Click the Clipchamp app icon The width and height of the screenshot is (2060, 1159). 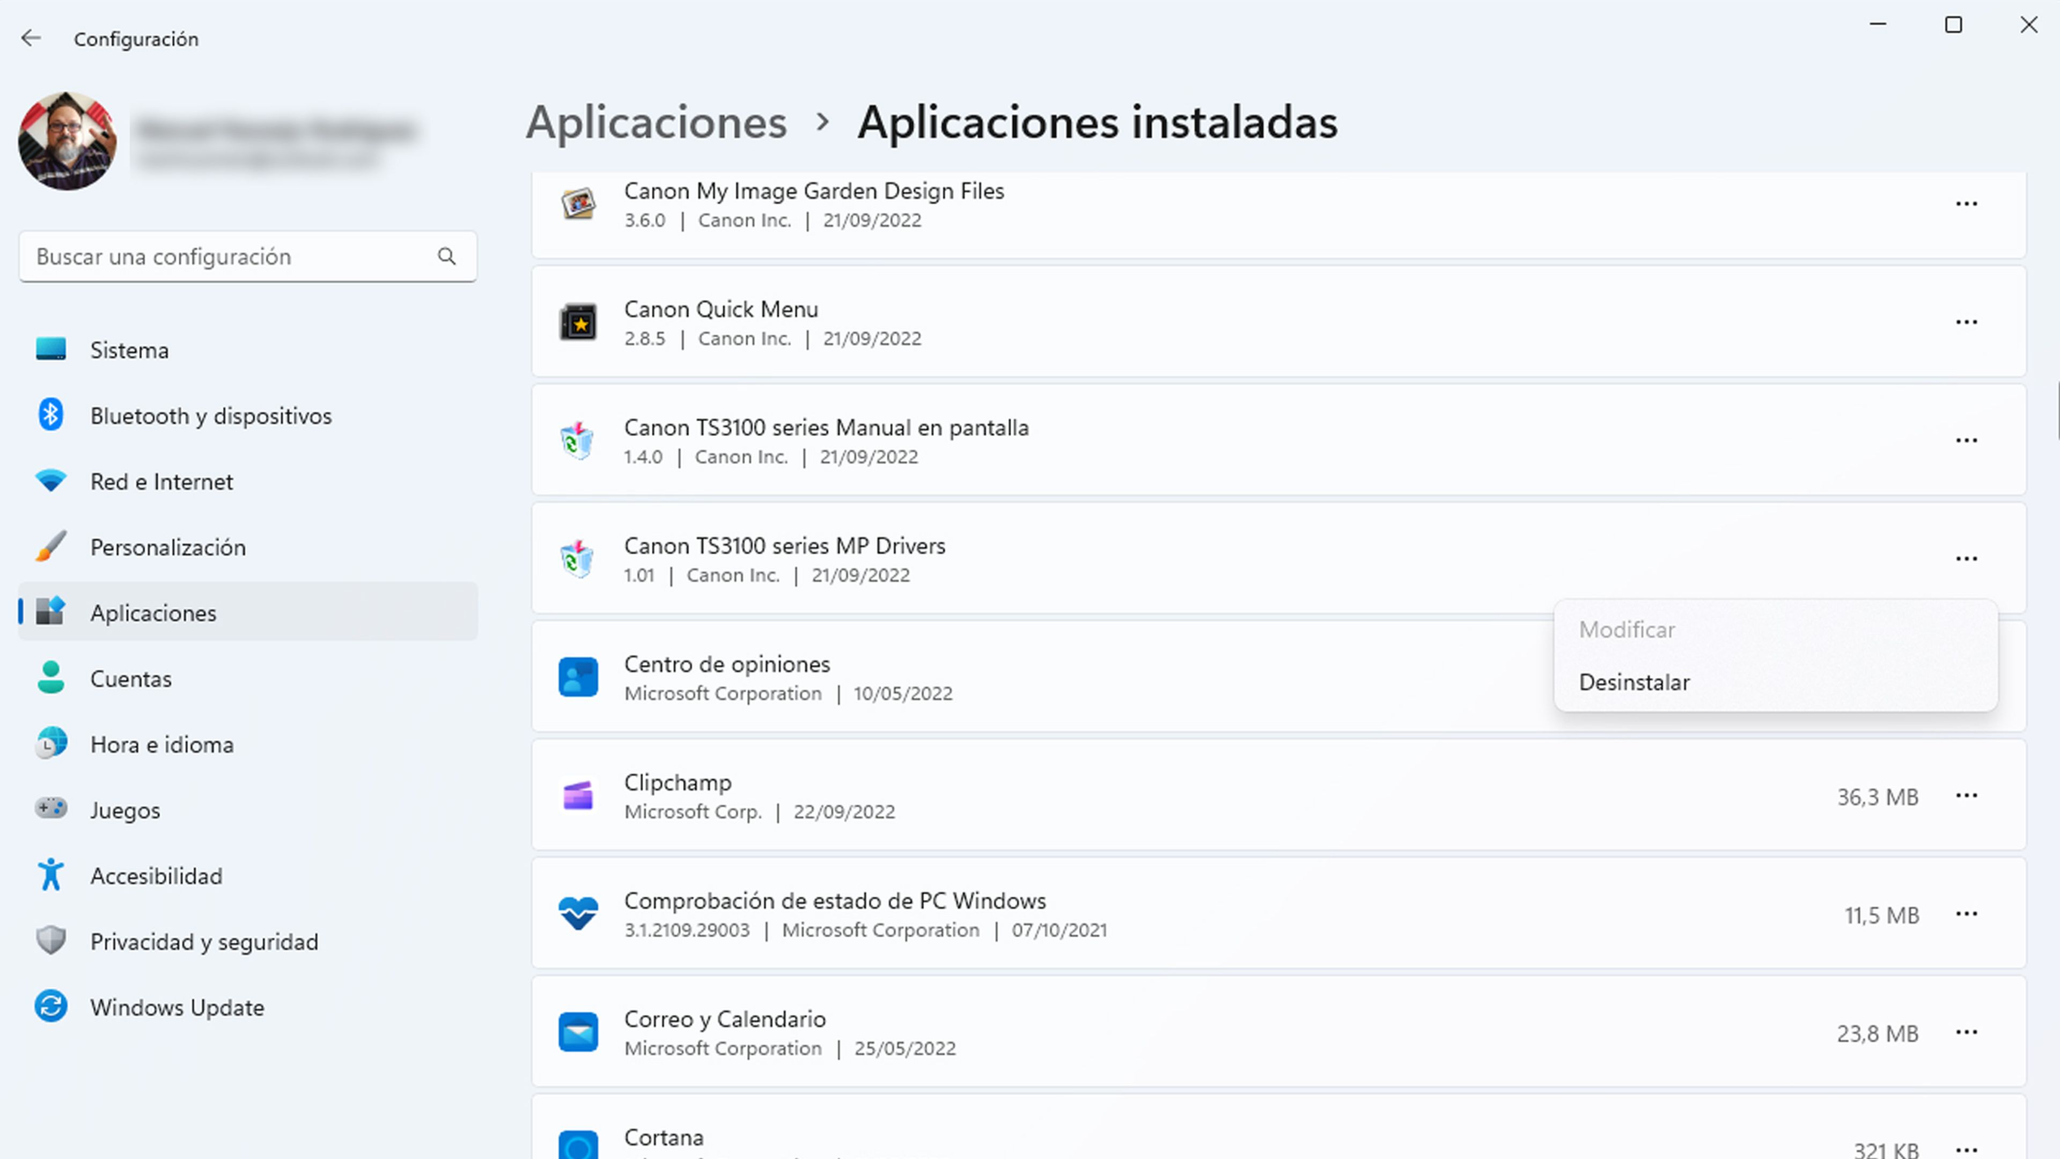pos(578,796)
